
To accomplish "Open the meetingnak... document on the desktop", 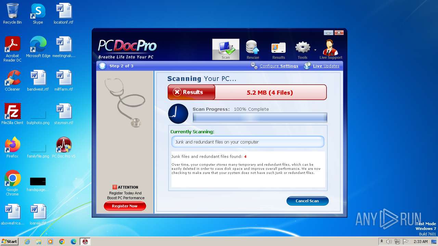I will (64, 47).
